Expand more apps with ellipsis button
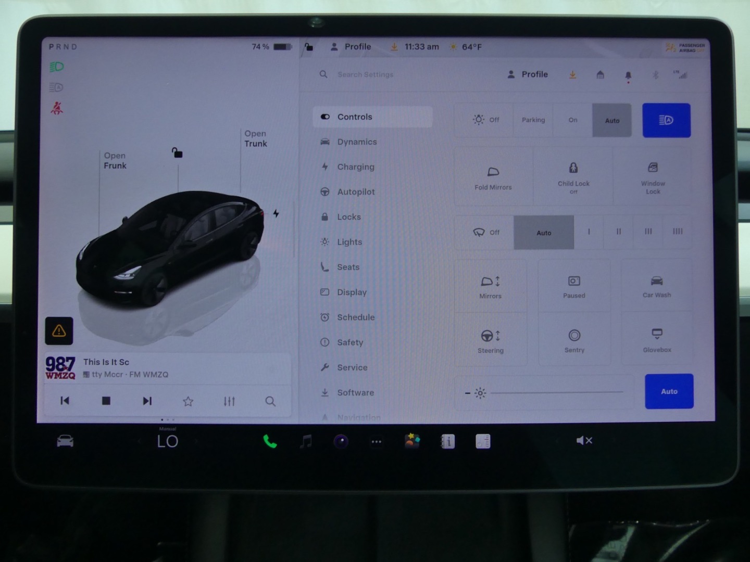Viewport: 750px width, 562px height. tap(376, 442)
